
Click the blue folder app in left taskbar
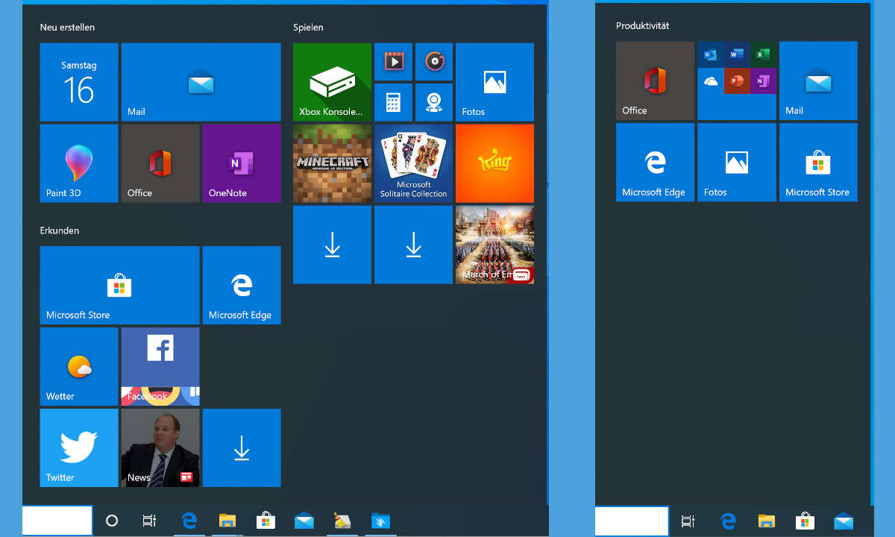380,521
